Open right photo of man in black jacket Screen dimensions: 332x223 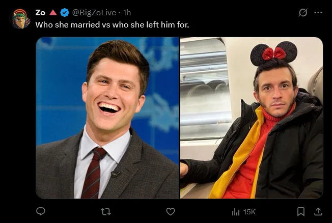[252, 118]
